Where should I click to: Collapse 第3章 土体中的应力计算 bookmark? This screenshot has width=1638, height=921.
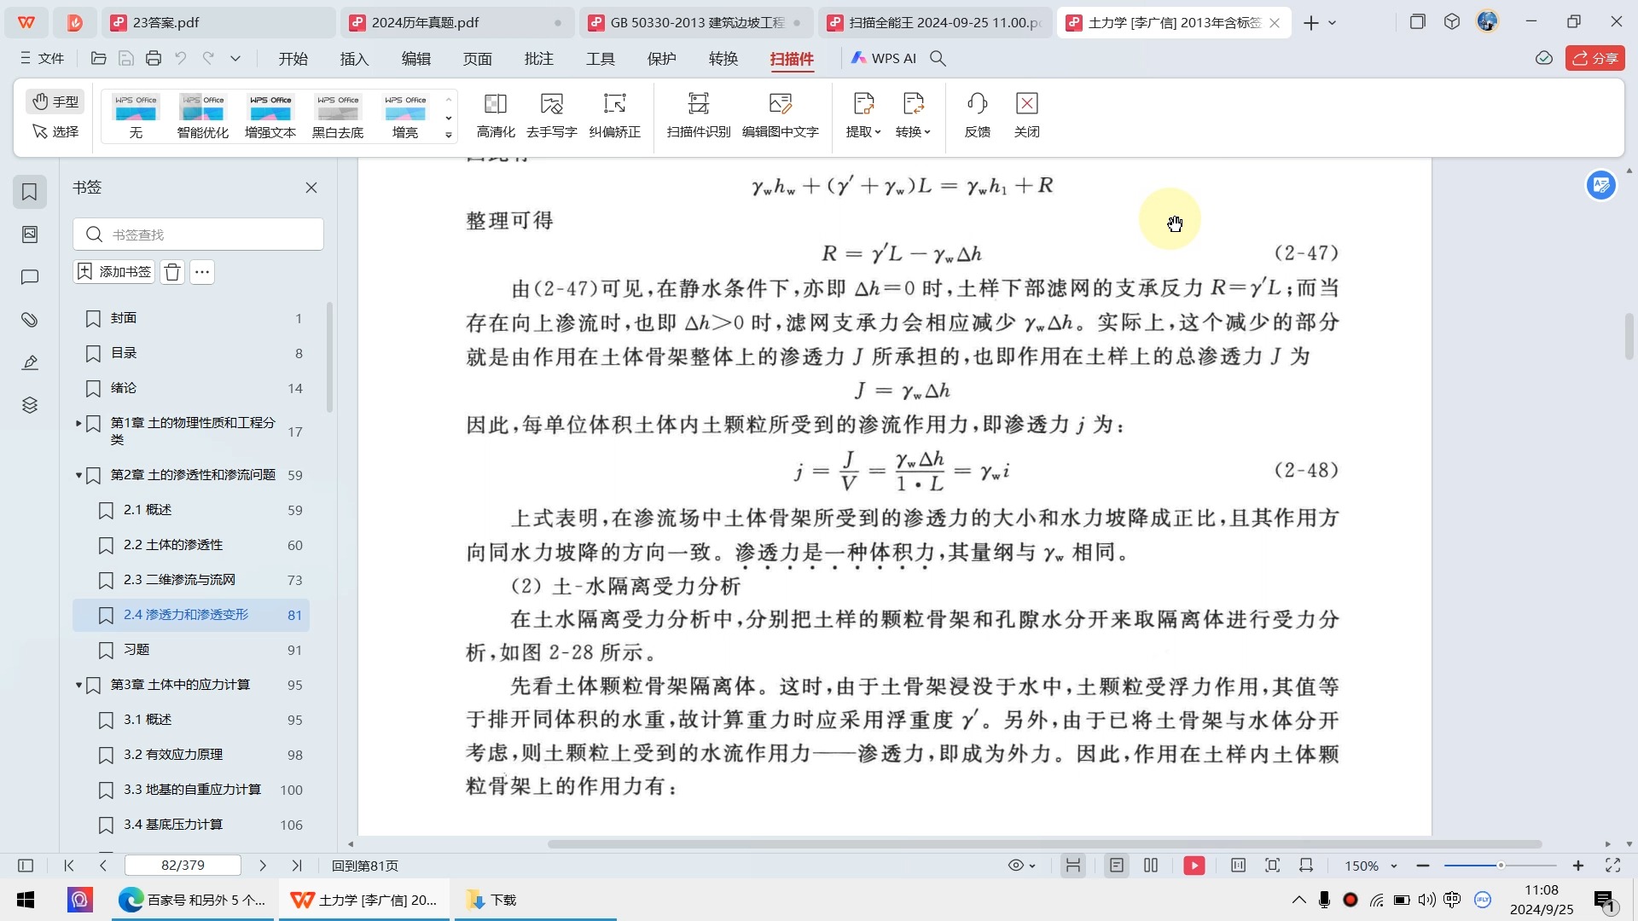point(78,685)
